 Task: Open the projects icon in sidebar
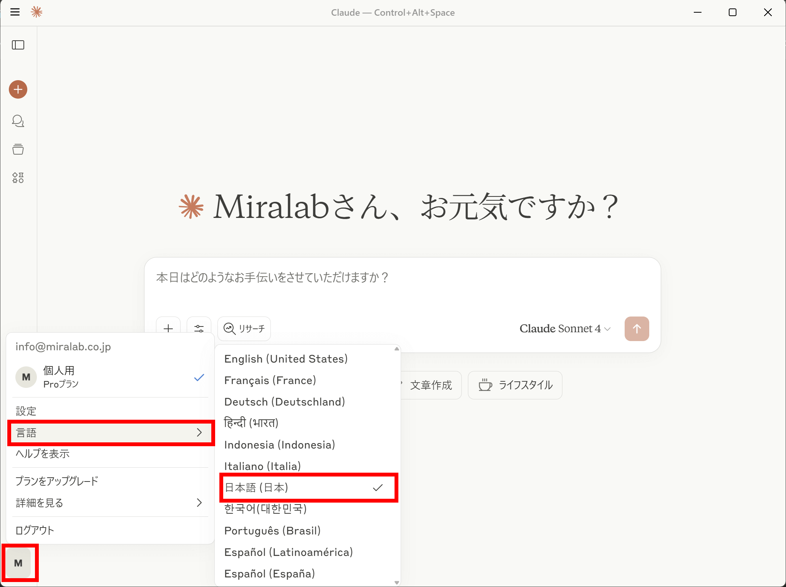click(x=18, y=149)
